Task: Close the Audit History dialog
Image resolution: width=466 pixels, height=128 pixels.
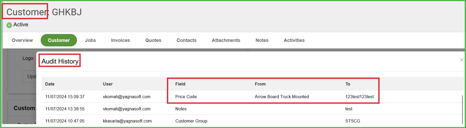Action: 462,60
